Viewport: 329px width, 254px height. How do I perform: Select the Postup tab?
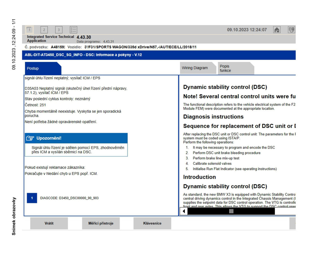(x=43, y=68)
